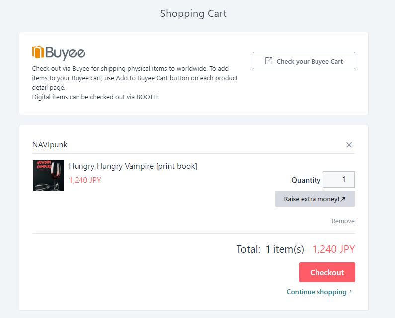Screen dimensions: 395x318
Task: Open the Hungry Hungry Vampire product thumbnail
Action: click(x=48, y=176)
